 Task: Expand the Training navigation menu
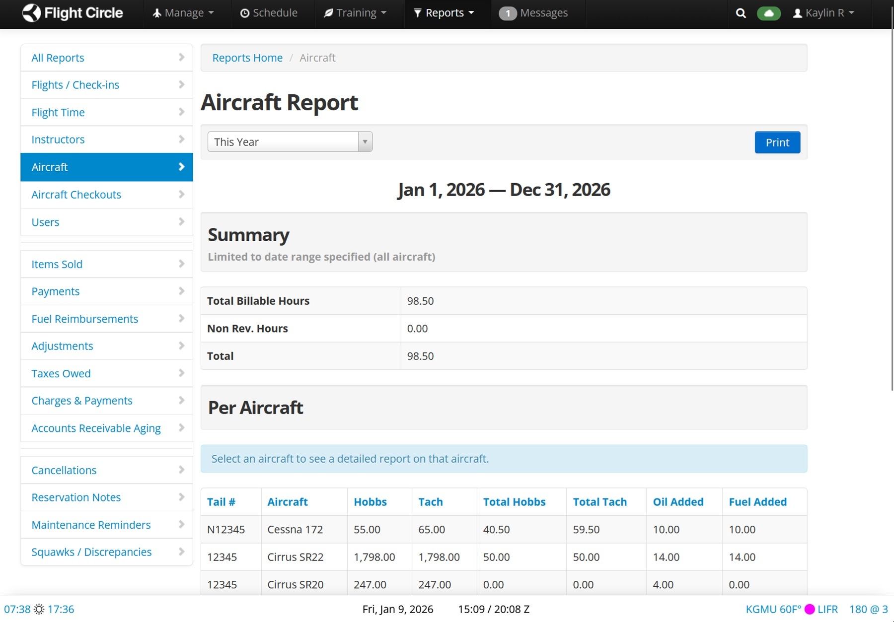355,13
